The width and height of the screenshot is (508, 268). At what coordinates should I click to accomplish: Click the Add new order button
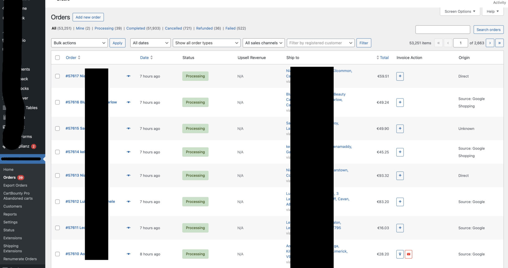click(x=88, y=17)
